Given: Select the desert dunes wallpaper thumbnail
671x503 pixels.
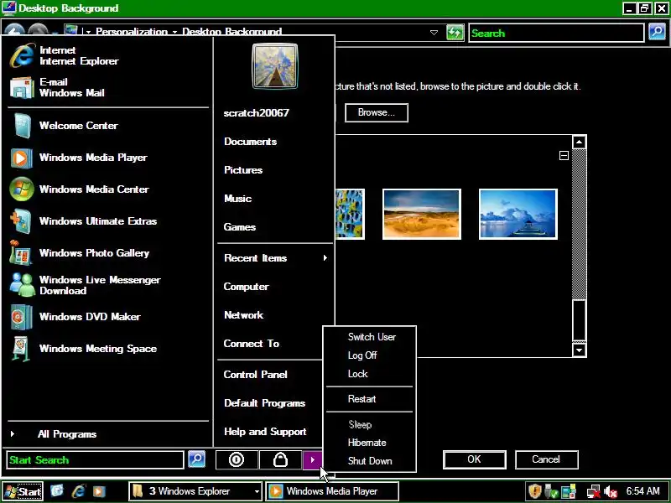Looking at the screenshot, I should (x=422, y=214).
